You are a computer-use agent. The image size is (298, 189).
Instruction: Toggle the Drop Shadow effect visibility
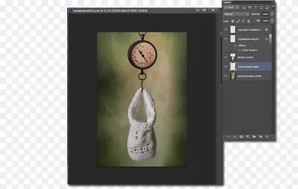click(x=239, y=50)
